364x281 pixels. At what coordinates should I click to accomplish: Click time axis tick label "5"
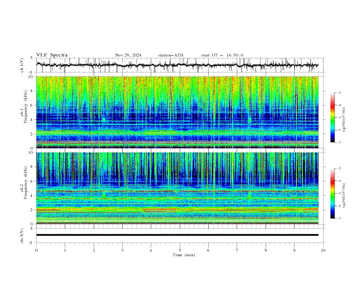pos(180,250)
